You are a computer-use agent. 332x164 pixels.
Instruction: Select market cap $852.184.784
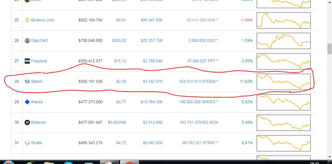(x=91, y=20)
